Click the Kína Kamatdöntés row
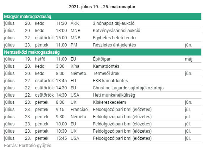The width and height of the screenshot is (205, 151). click(102, 66)
